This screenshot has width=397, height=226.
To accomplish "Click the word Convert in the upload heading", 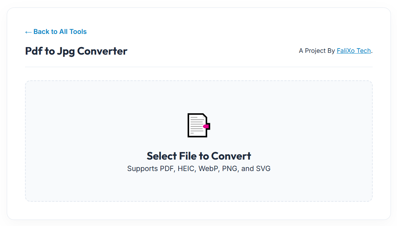I will 231,156.
